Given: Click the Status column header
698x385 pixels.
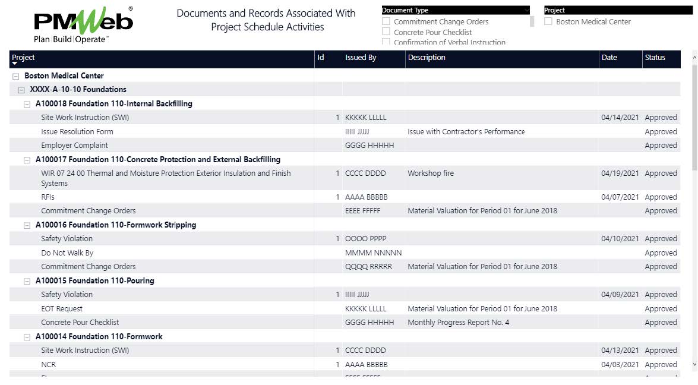Looking at the screenshot, I should coord(655,59).
